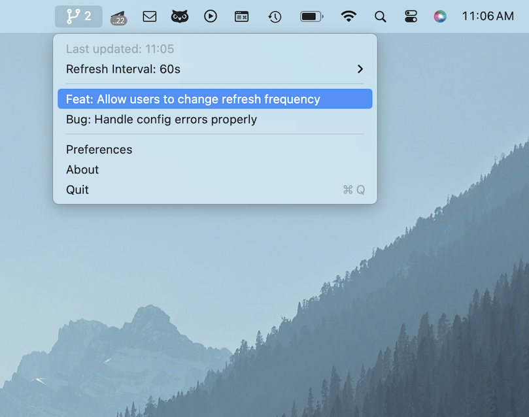This screenshot has height=417, width=529.
Task: Click the menu bar icon with the 22 badge
Action: (118, 18)
